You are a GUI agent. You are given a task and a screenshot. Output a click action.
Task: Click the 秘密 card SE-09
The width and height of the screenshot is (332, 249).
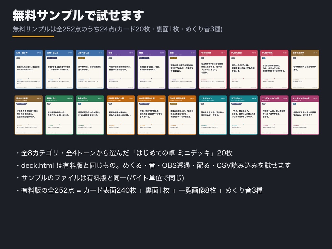point(121,69)
